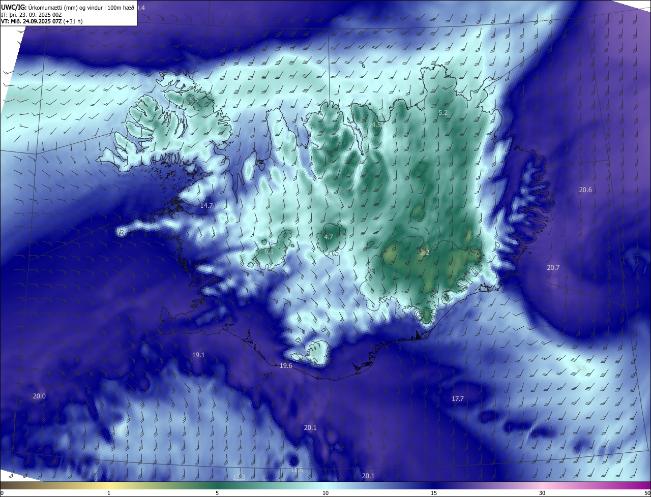
Task: Click the map value 14.7
Action: point(206,206)
